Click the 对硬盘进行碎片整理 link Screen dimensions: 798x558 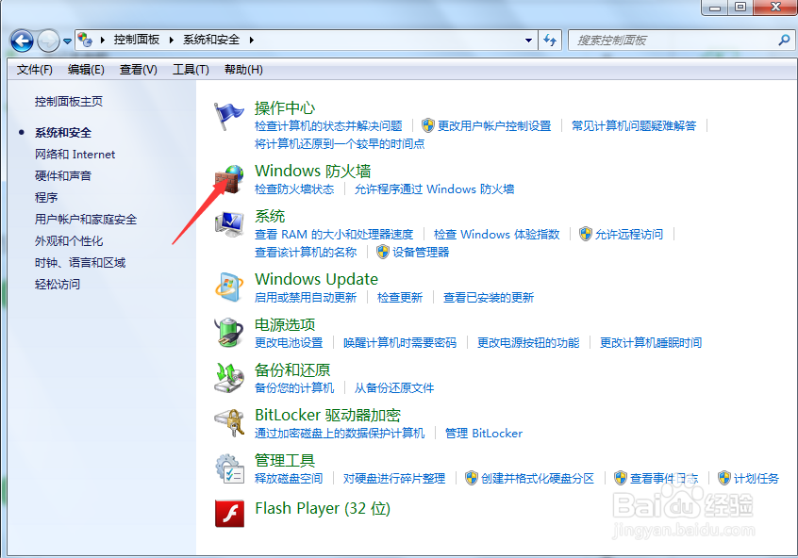coord(394,478)
